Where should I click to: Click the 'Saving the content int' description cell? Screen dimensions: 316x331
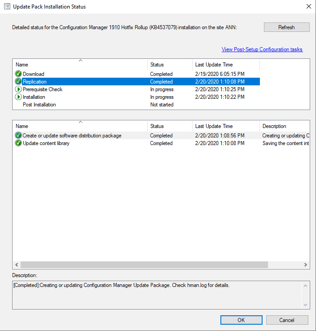pos(285,143)
